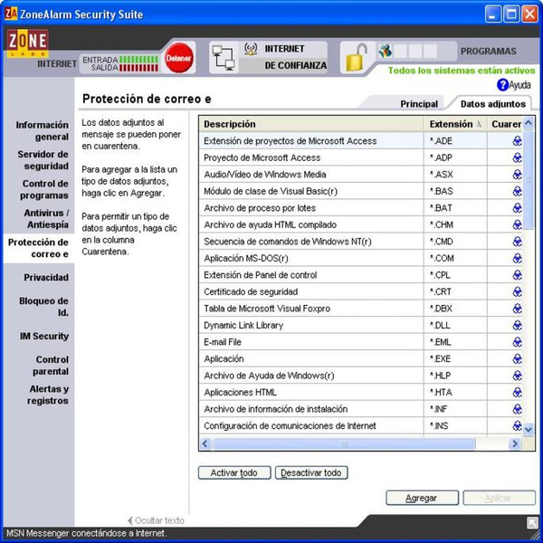The width and height of the screenshot is (543, 543).
Task: Select row Extensión de proyectos de Microsoft Access
Action: click(x=361, y=141)
